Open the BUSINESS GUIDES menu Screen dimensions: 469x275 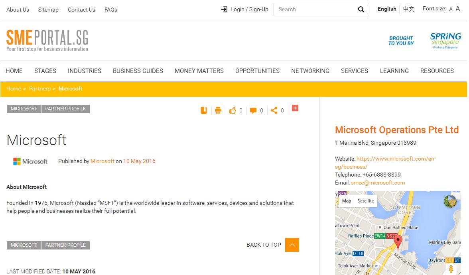[138, 71]
